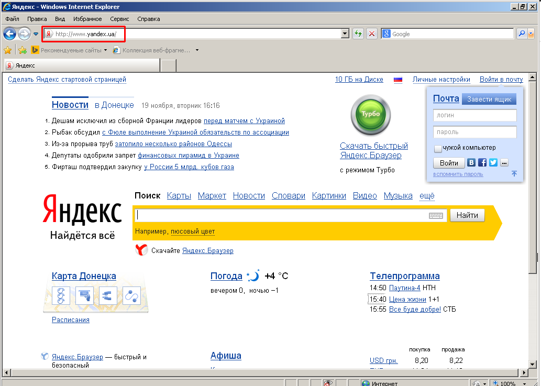541x386 pixels.
Task: Click the empty New Tab button
Action: [169, 65]
